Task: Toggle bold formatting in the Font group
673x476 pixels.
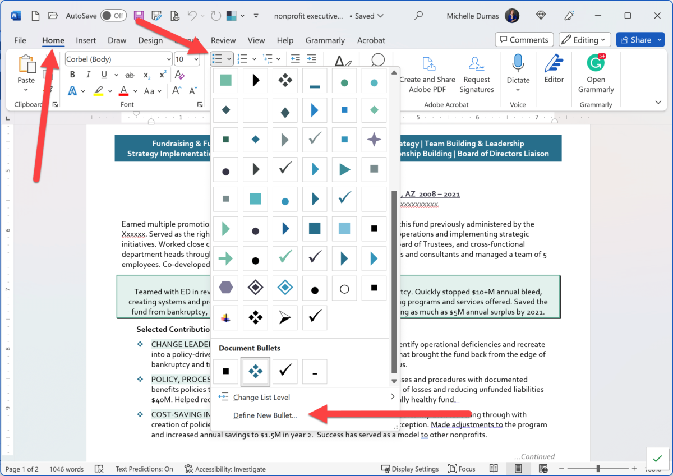Action: (x=72, y=74)
